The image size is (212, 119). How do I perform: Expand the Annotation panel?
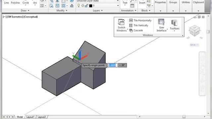coord(129,11)
